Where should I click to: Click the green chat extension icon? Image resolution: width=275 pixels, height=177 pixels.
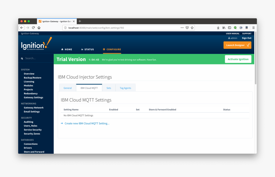[235, 28]
